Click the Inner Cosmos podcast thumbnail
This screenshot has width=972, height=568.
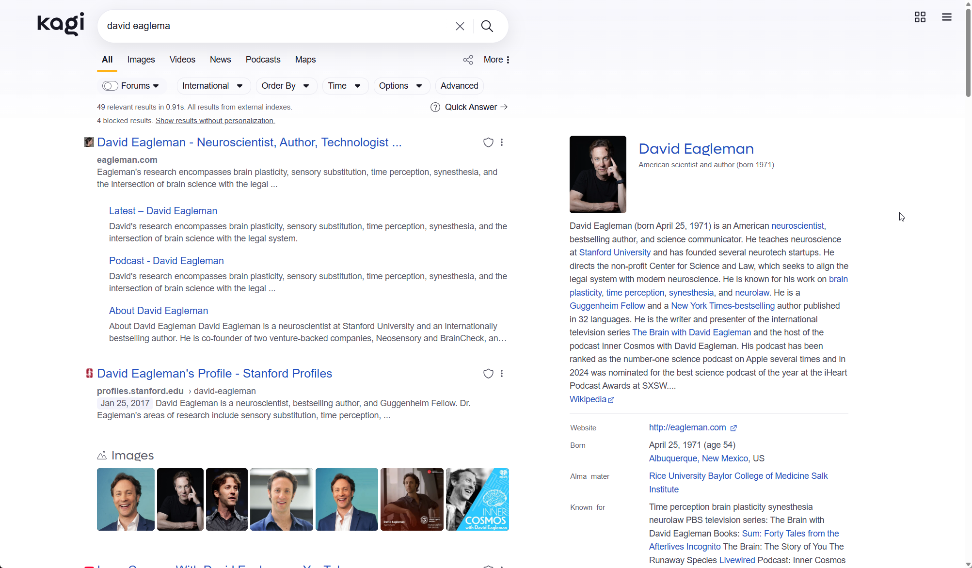click(477, 500)
